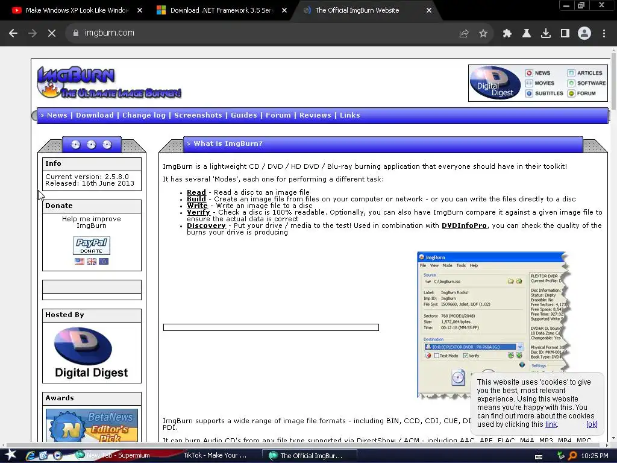Open the Forum navigation link
Viewport: 617px width, 463px height.
(278, 115)
